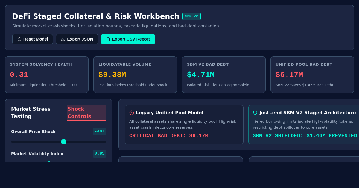Viewport: 359px width, 188px height.
Task: Click the Minimum Liquidation Threshold: 1.00 text
Action: pyautogui.click(x=43, y=85)
